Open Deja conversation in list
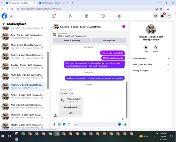 (x=23, y=36)
